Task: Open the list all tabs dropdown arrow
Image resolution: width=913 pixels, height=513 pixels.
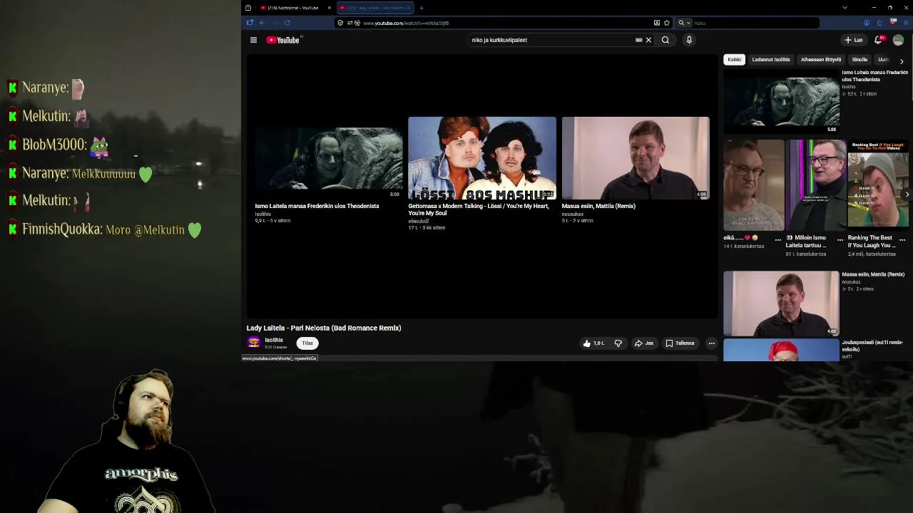Action: pos(845,8)
